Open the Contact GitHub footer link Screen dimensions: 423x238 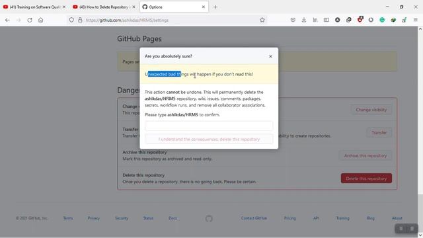(254, 218)
